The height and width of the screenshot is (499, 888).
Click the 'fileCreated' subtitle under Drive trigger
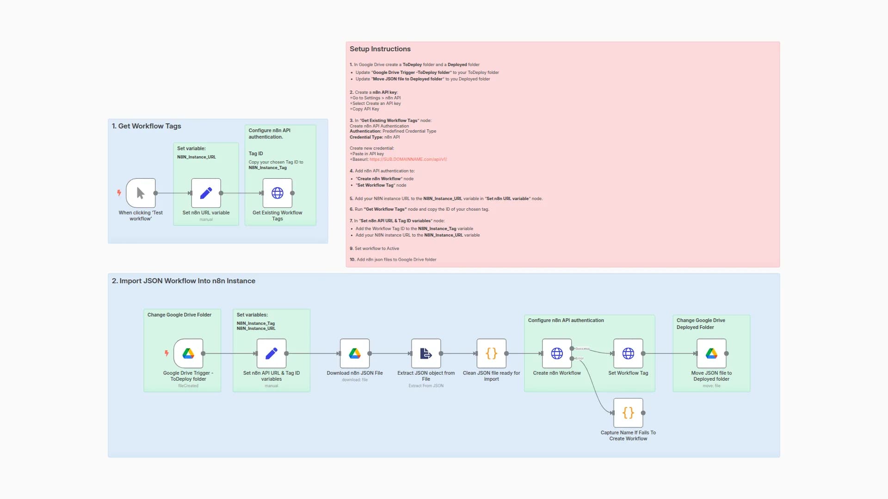[188, 386]
